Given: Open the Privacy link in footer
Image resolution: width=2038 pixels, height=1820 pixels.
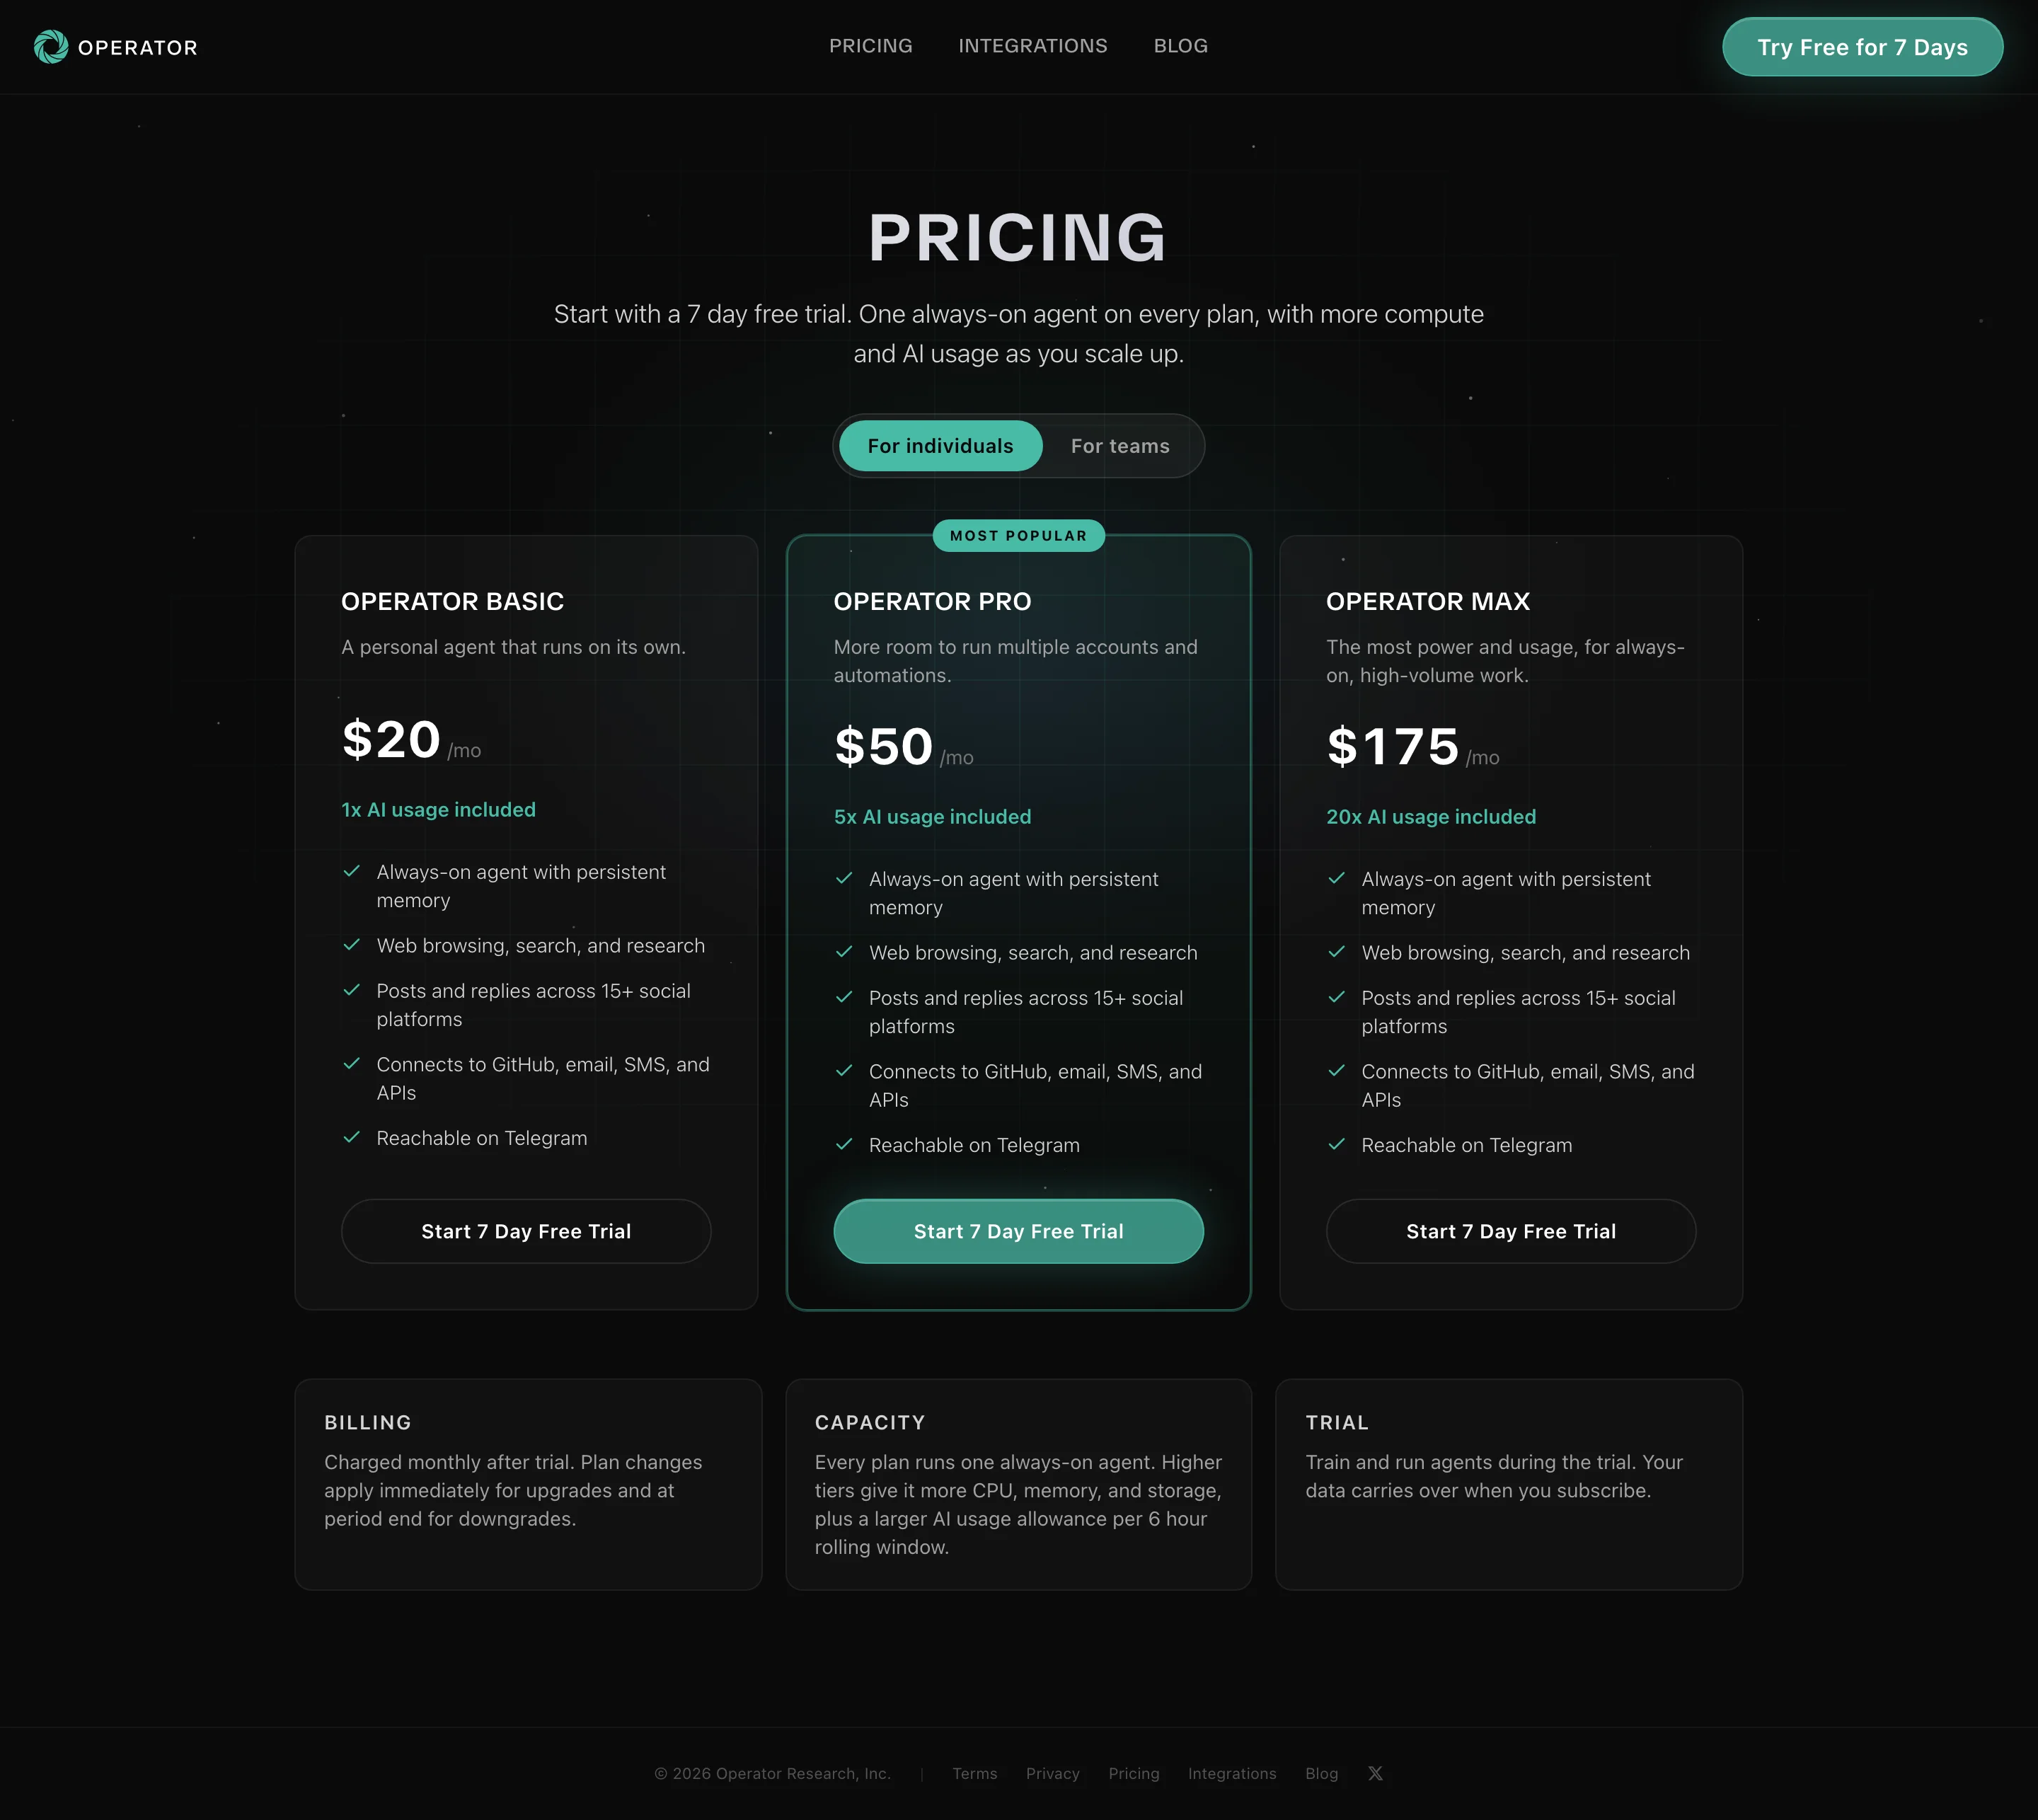Looking at the screenshot, I should coord(1052,1773).
